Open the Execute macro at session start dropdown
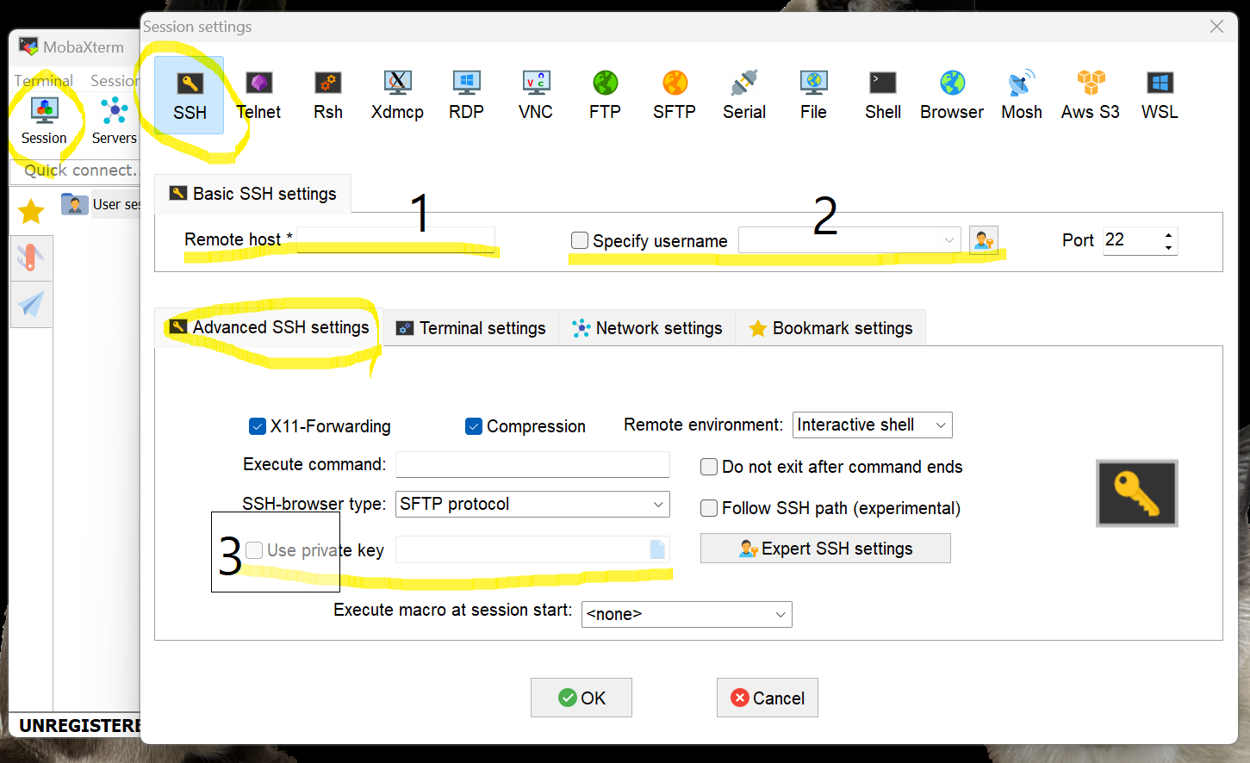This screenshot has height=763, width=1250. tap(780, 614)
